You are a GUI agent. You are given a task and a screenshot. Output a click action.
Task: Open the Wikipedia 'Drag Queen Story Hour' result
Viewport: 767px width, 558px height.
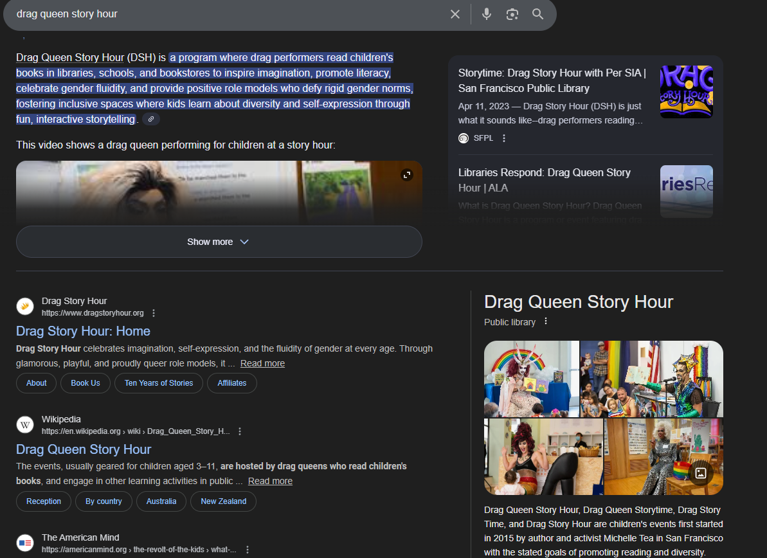tap(84, 449)
